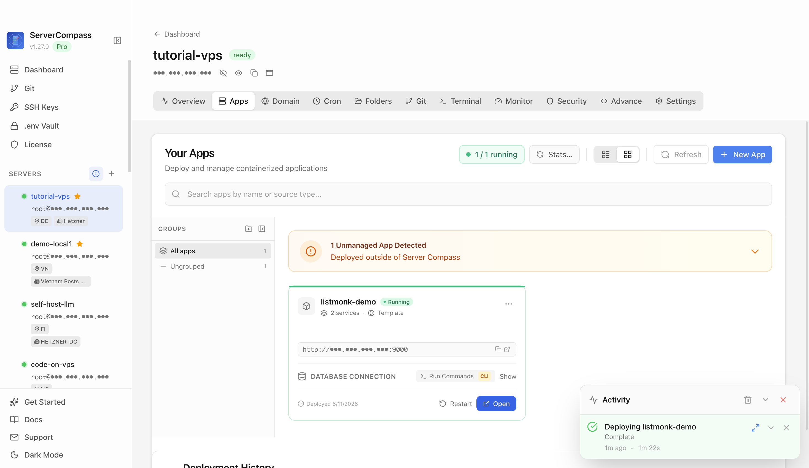The image size is (809, 468).
Task: Copy the listmonk-demo URL
Action: click(498, 349)
